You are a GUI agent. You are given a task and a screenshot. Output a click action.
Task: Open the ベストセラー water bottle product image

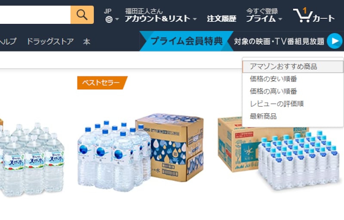(141, 151)
